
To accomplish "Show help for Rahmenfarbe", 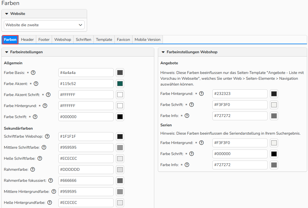I will pos(33,169).
